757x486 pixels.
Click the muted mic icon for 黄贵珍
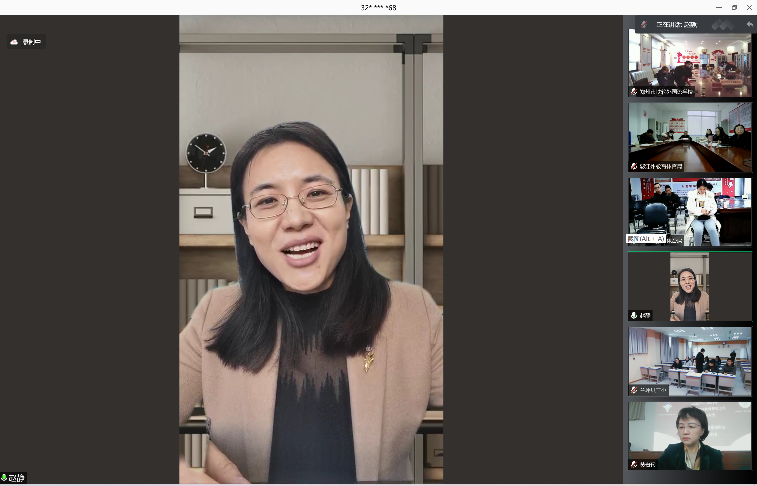[634, 465]
